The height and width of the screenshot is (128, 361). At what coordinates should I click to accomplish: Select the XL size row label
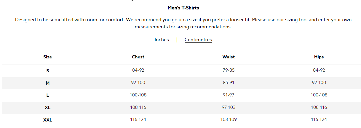[47, 108]
